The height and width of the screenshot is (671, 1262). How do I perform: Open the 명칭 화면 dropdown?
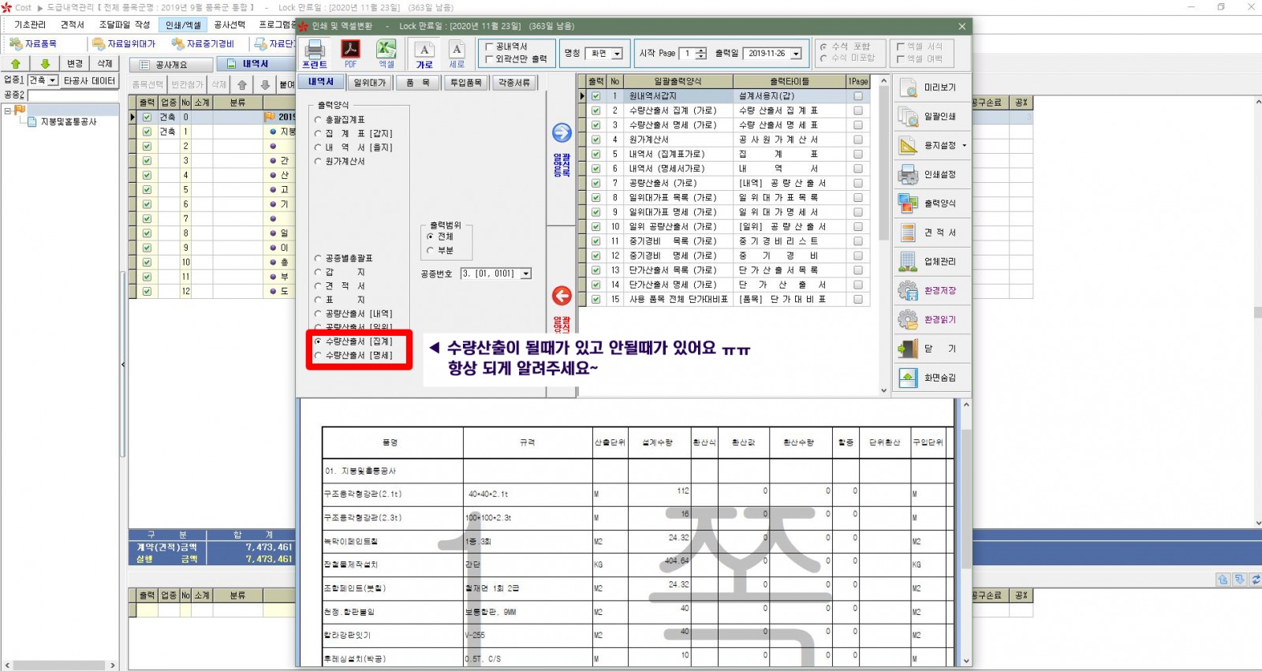pos(617,54)
